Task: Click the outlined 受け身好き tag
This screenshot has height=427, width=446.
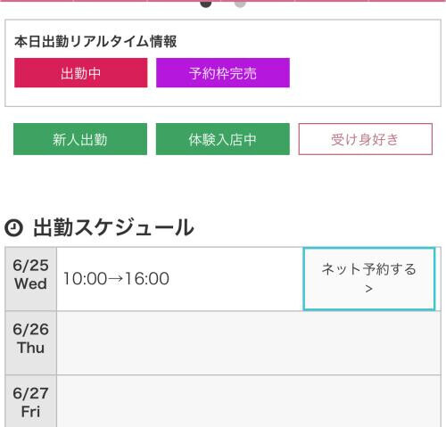Action: click(366, 139)
